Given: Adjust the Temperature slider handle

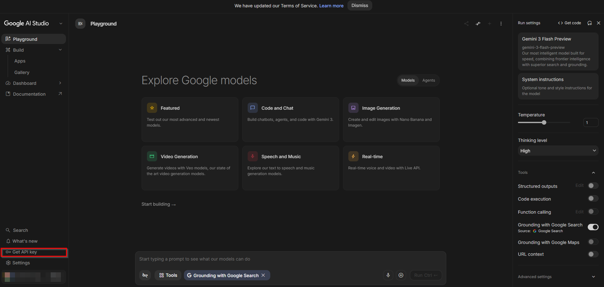Looking at the screenshot, I should coord(544,122).
